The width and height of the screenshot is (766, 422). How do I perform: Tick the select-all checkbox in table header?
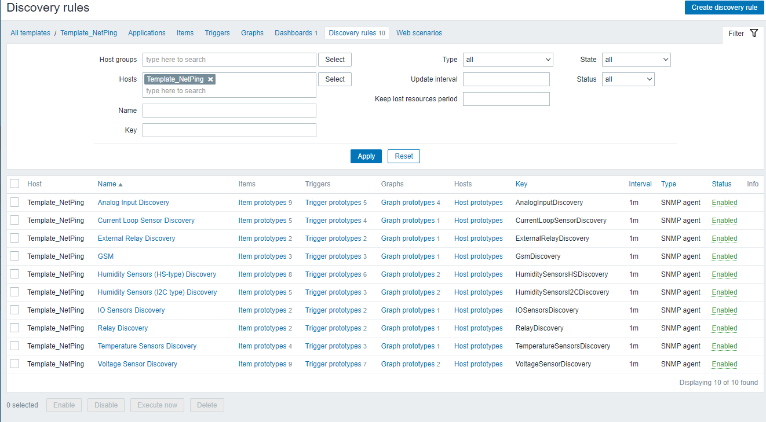pos(14,184)
